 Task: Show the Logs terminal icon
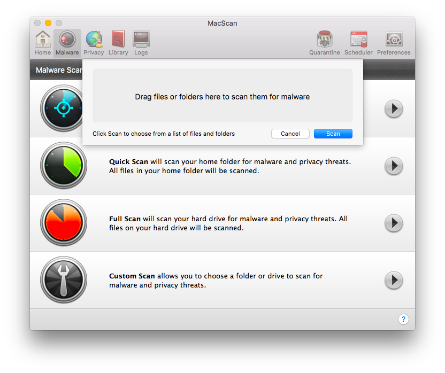coord(141,43)
